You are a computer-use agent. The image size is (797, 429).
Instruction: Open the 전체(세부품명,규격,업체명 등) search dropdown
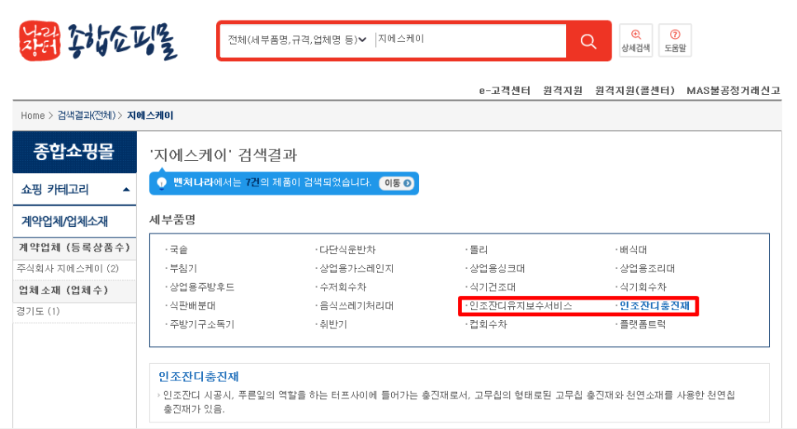click(297, 40)
